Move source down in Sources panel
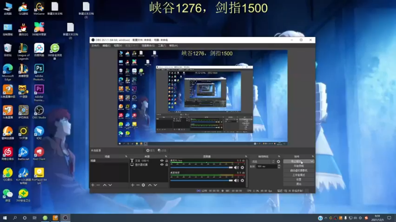This screenshot has width=396, height=222. (x=155, y=185)
